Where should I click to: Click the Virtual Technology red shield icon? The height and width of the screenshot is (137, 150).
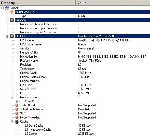pos(17,109)
